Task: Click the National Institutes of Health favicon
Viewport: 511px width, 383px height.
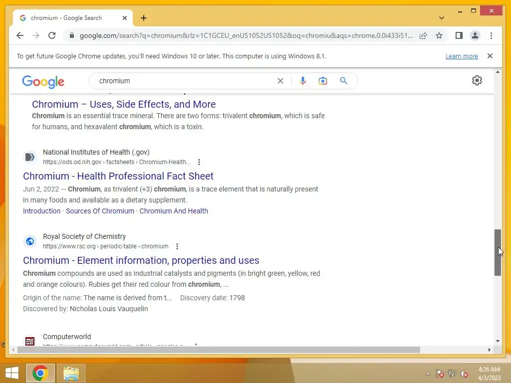Action: click(x=29, y=157)
